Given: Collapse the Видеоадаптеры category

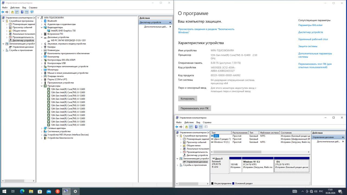Looking at the screenshot, I should coord(42,27).
